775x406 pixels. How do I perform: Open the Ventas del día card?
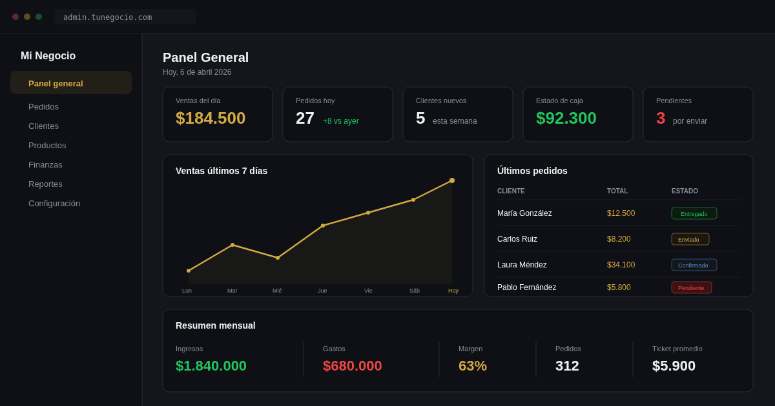coord(218,114)
